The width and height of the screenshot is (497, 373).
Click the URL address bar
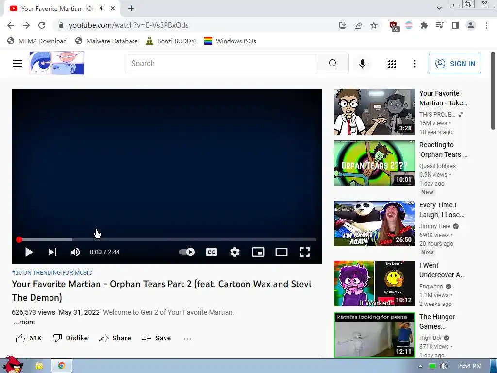[x=197, y=25]
